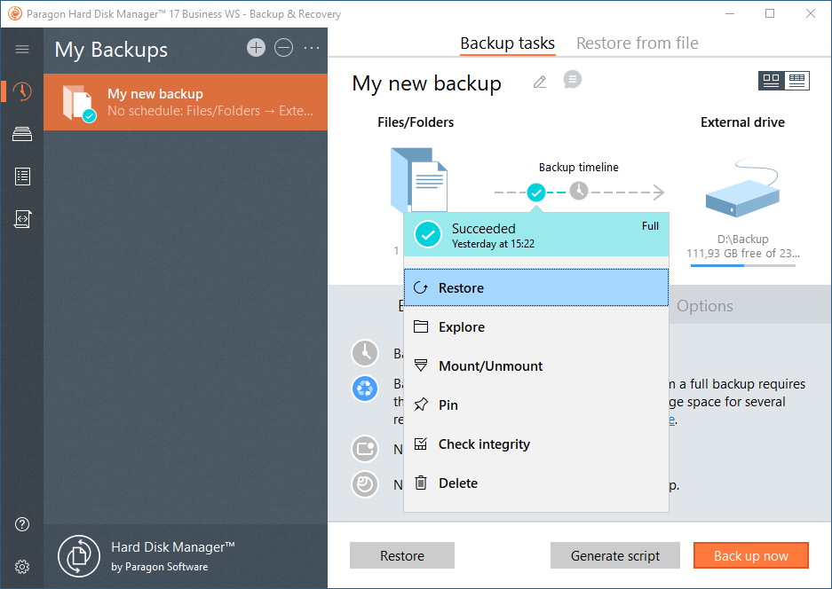The image size is (832, 589).
Task: Open the backup comment bubble icon
Action: pyautogui.click(x=573, y=80)
